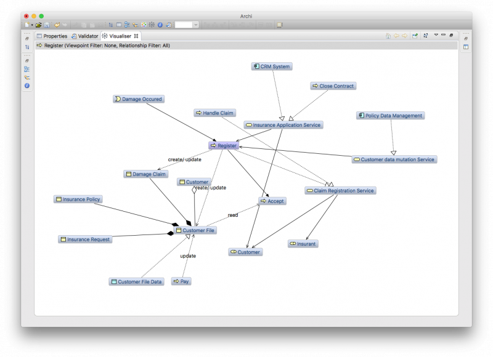The width and height of the screenshot is (493, 357).
Task: Select the CRM System node
Action: click(272, 66)
